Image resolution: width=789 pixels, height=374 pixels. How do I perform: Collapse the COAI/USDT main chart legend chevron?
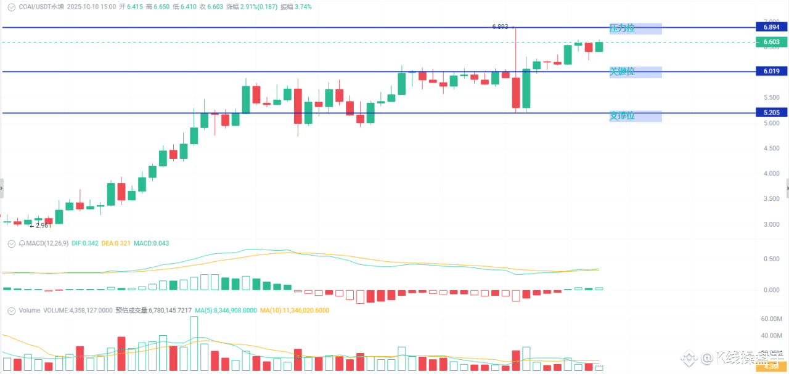pyautogui.click(x=12, y=7)
